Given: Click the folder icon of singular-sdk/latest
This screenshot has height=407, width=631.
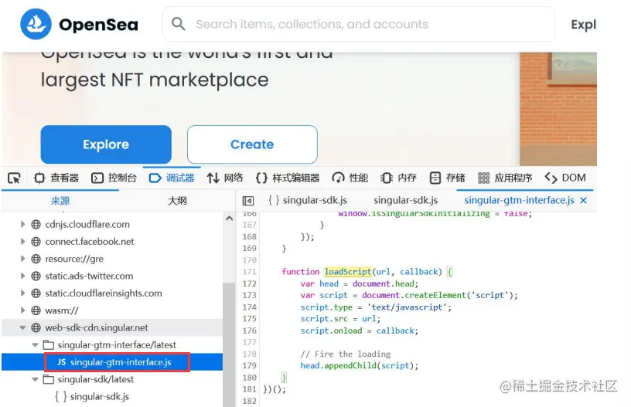Looking at the screenshot, I should coord(48,379).
